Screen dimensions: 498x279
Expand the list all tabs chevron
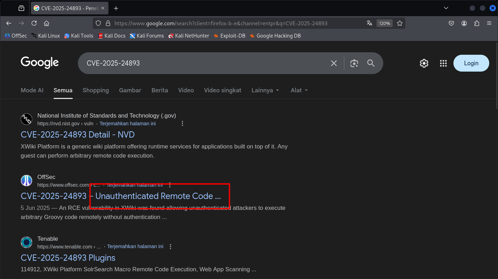[x=446, y=8]
